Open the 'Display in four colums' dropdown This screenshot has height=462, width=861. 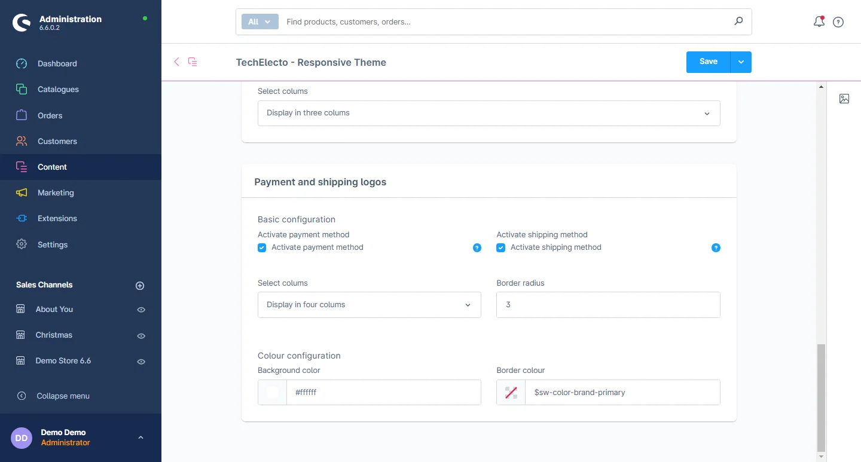[369, 305]
